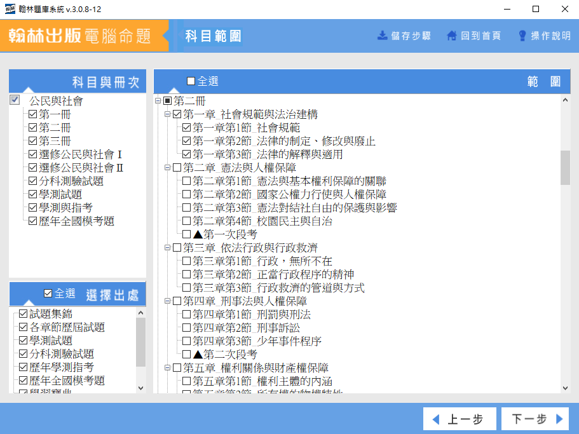Uncheck the 學測與指考 checkbox
The image size is (579, 434).
33,208
